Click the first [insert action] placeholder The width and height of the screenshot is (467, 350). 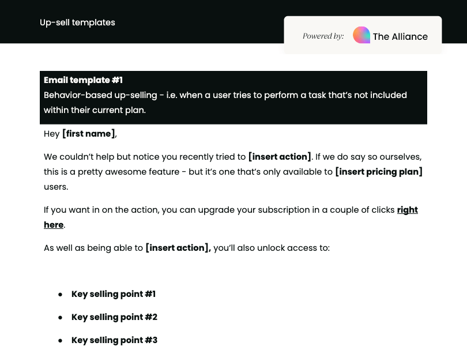pos(280,157)
